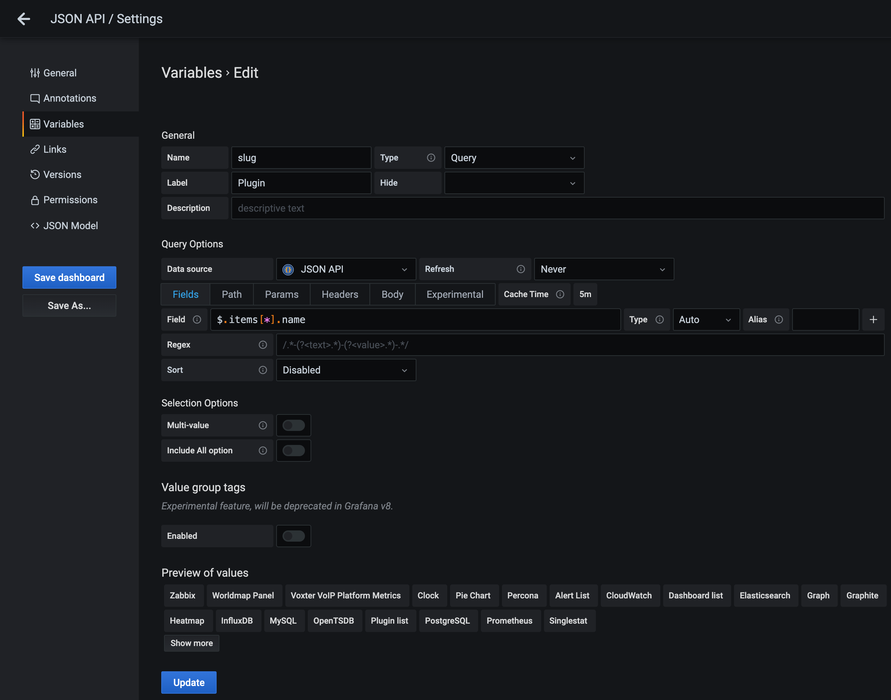Click Show more under preview values

[x=191, y=643]
